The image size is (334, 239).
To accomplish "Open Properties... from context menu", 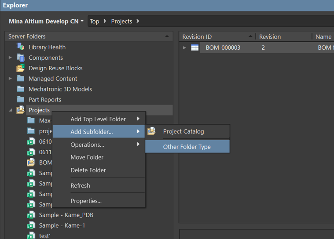I will pos(99,200).
